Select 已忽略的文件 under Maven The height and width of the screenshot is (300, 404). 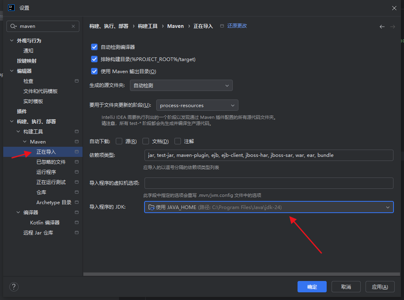click(51, 162)
